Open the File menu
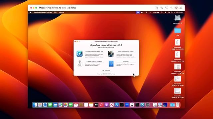The image size is (213, 119). pos(55,12)
